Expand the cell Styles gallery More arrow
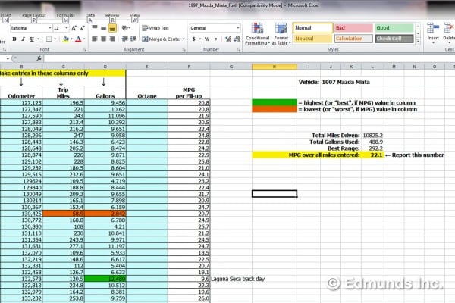The width and height of the screenshot is (455, 303). pos(418,42)
